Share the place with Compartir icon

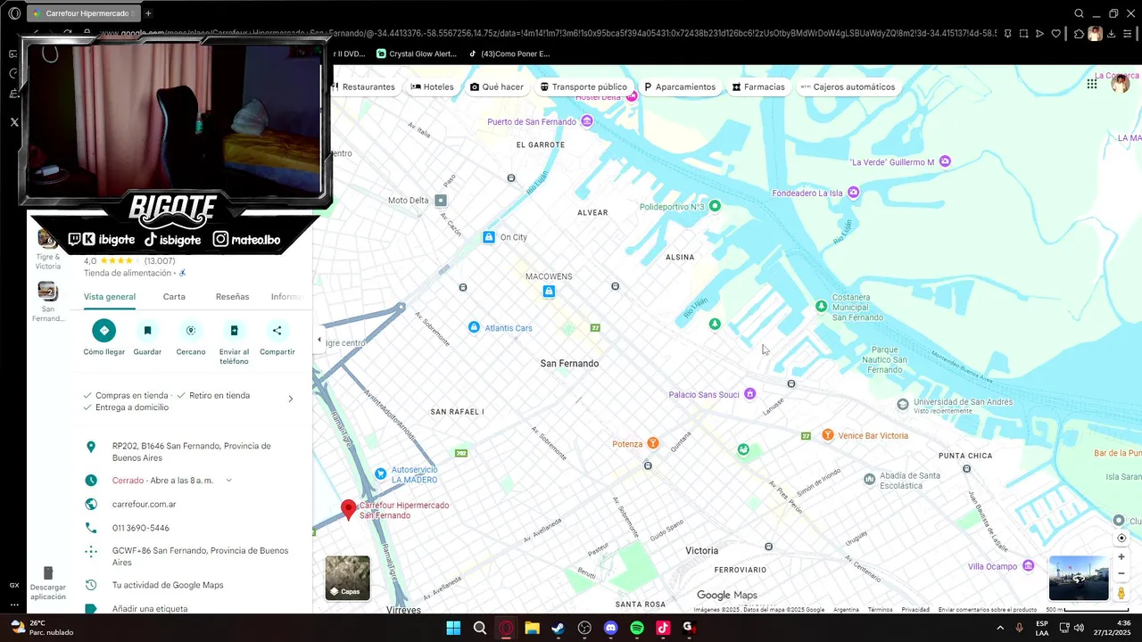pyautogui.click(x=277, y=330)
